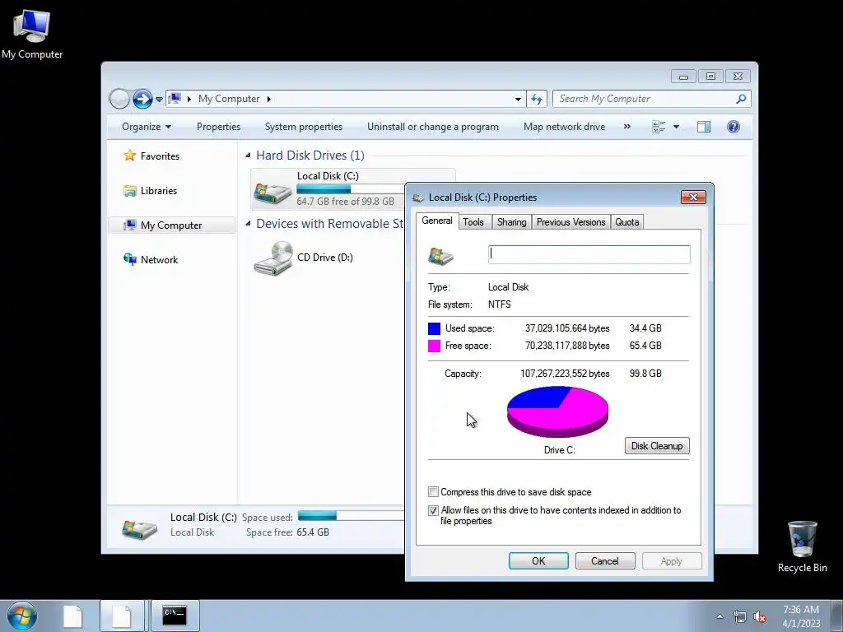The image size is (843, 632).
Task: Open the address bar history dropdown
Action: [x=518, y=99]
